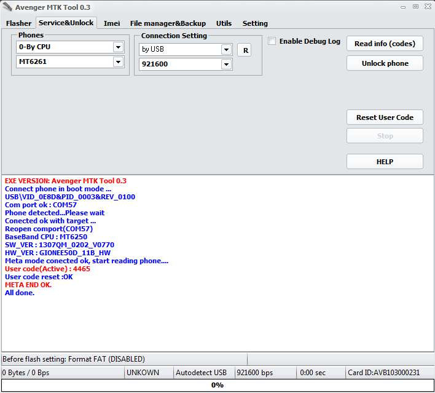This screenshot has height=393, width=435.
Task: Click the Unlock phone button
Action: tap(385, 63)
